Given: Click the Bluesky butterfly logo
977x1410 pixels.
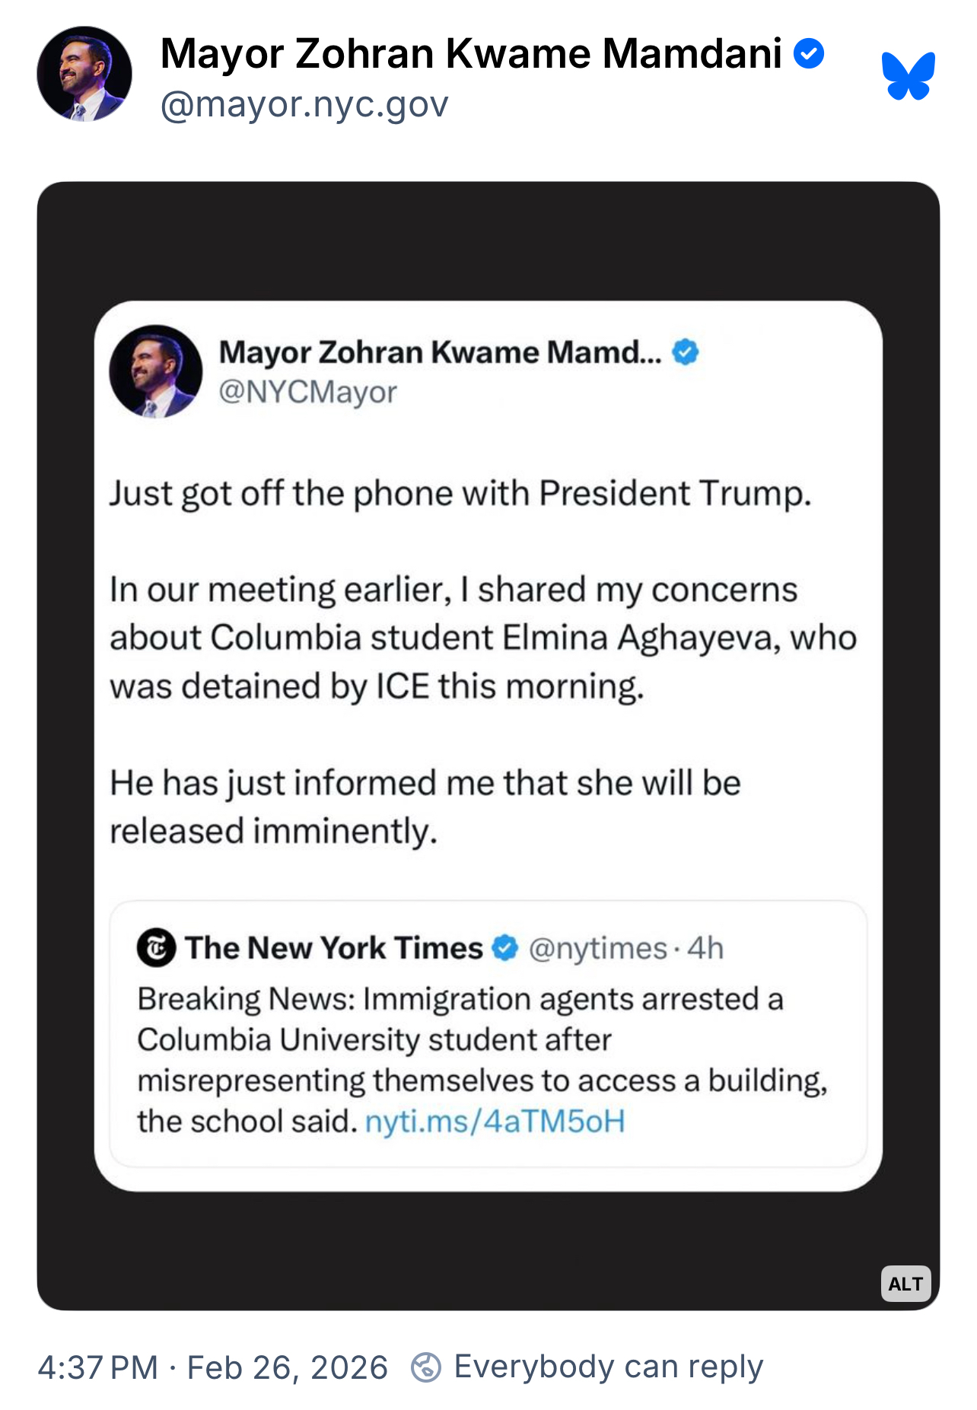Looking at the screenshot, I should coord(908,75).
